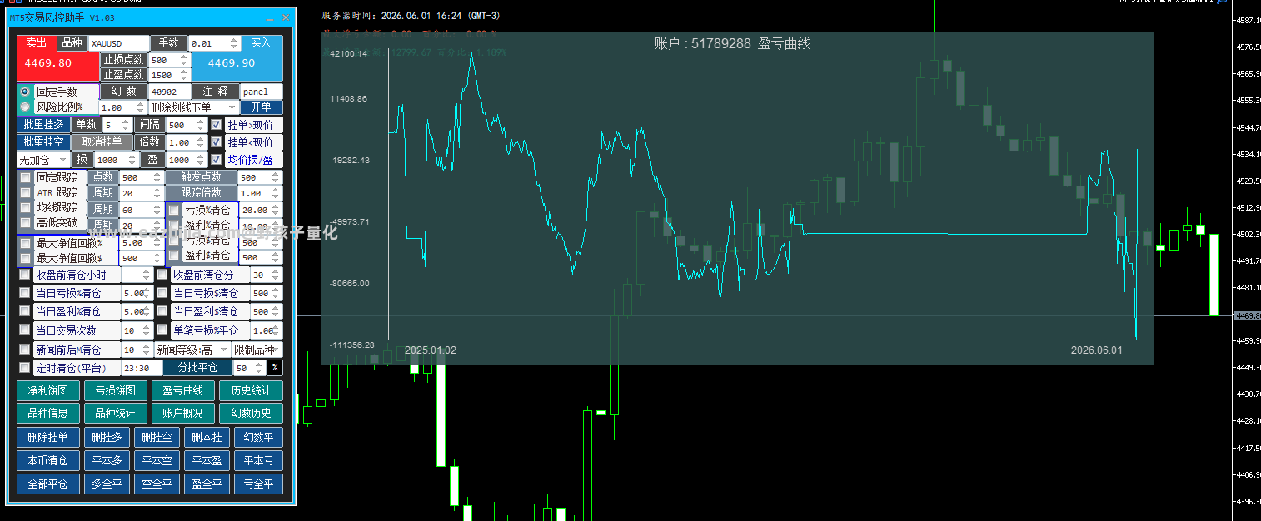Show the 盈亏曲线 chart
1261x521 pixels.
click(183, 390)
